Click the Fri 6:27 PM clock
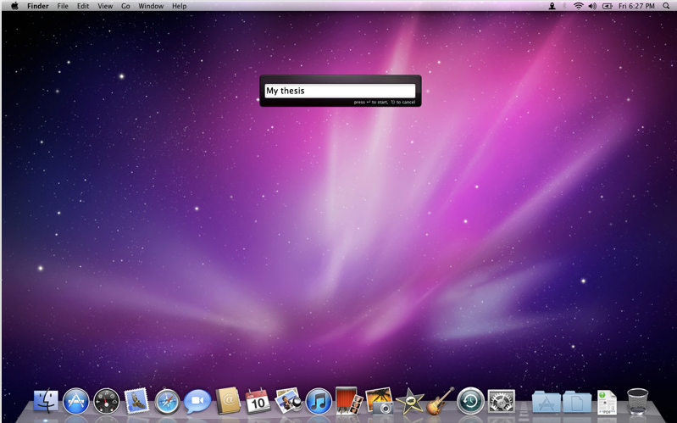This screenshot has height=423, width=677. coord(636,6)
